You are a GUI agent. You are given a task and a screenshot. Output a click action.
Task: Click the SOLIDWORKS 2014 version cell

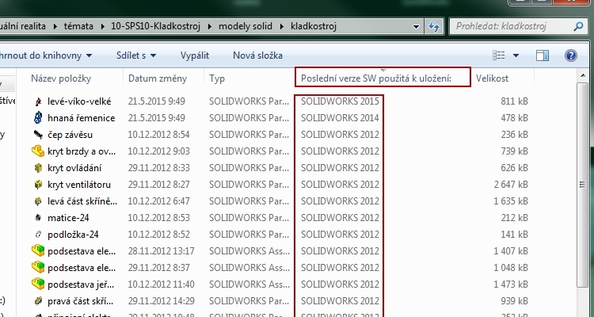click(341, 118)
